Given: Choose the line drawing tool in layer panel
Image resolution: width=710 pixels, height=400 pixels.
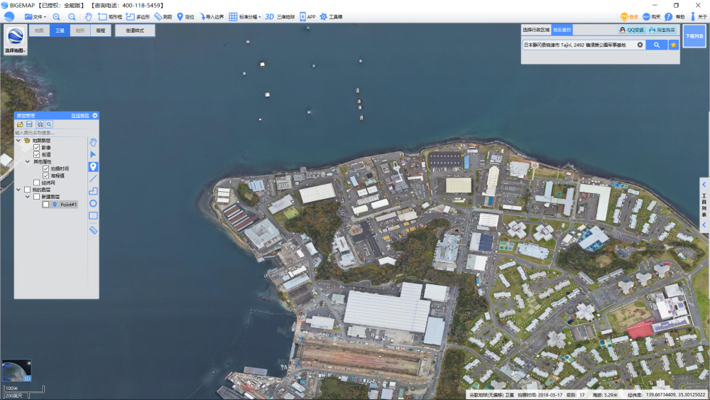Looking at the screenshot, I should pyautogui.click(x=93, y=179).
